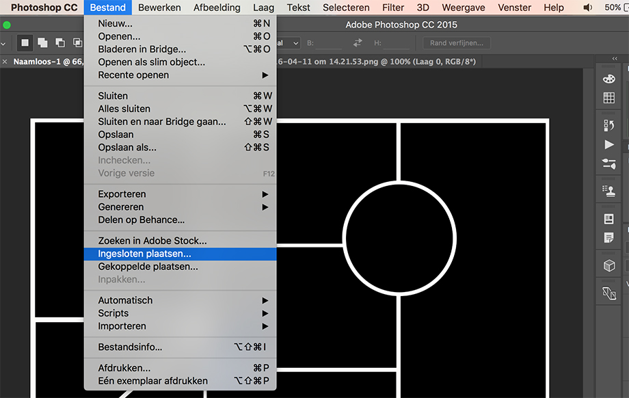Open the Afbeelding menu
The image size is (629, 398).
pyautogui.click(x=217, y=8)
